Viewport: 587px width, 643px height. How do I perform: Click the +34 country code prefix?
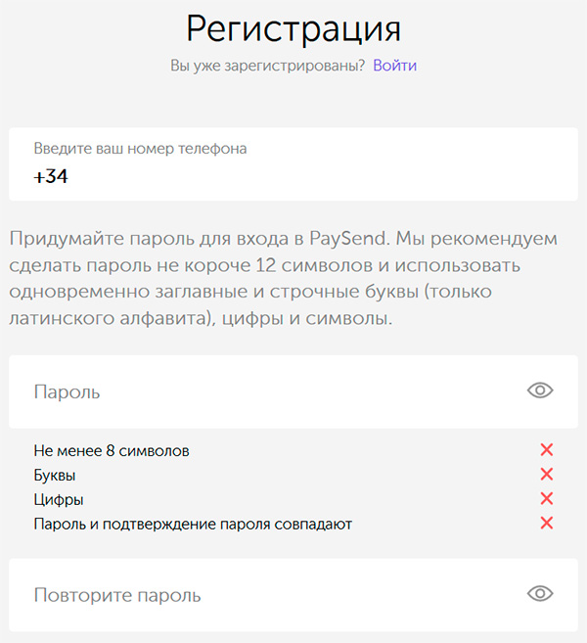[50, 177]
